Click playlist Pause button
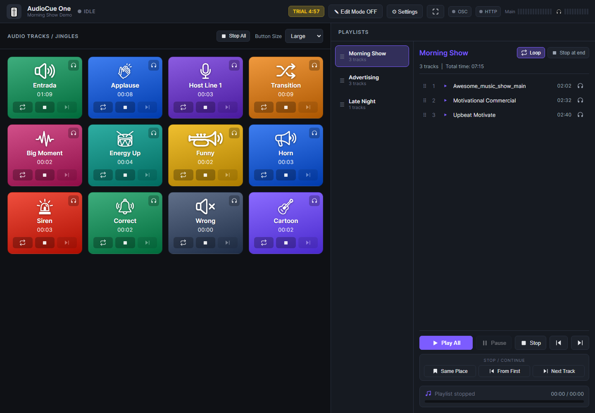Image resolution: width=595 pixels, height=413 pixels. pyautogui.click(x=494, y=343)
